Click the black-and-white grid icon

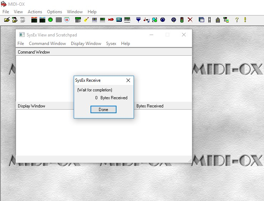[x=58, y=20]
